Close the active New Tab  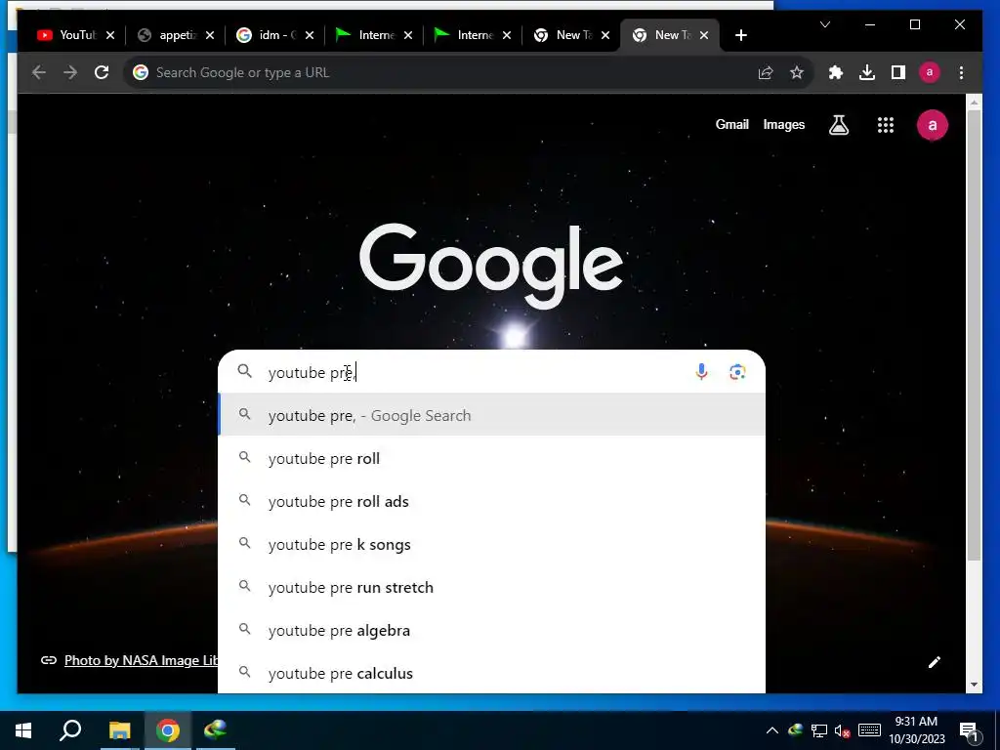(704, 35)
